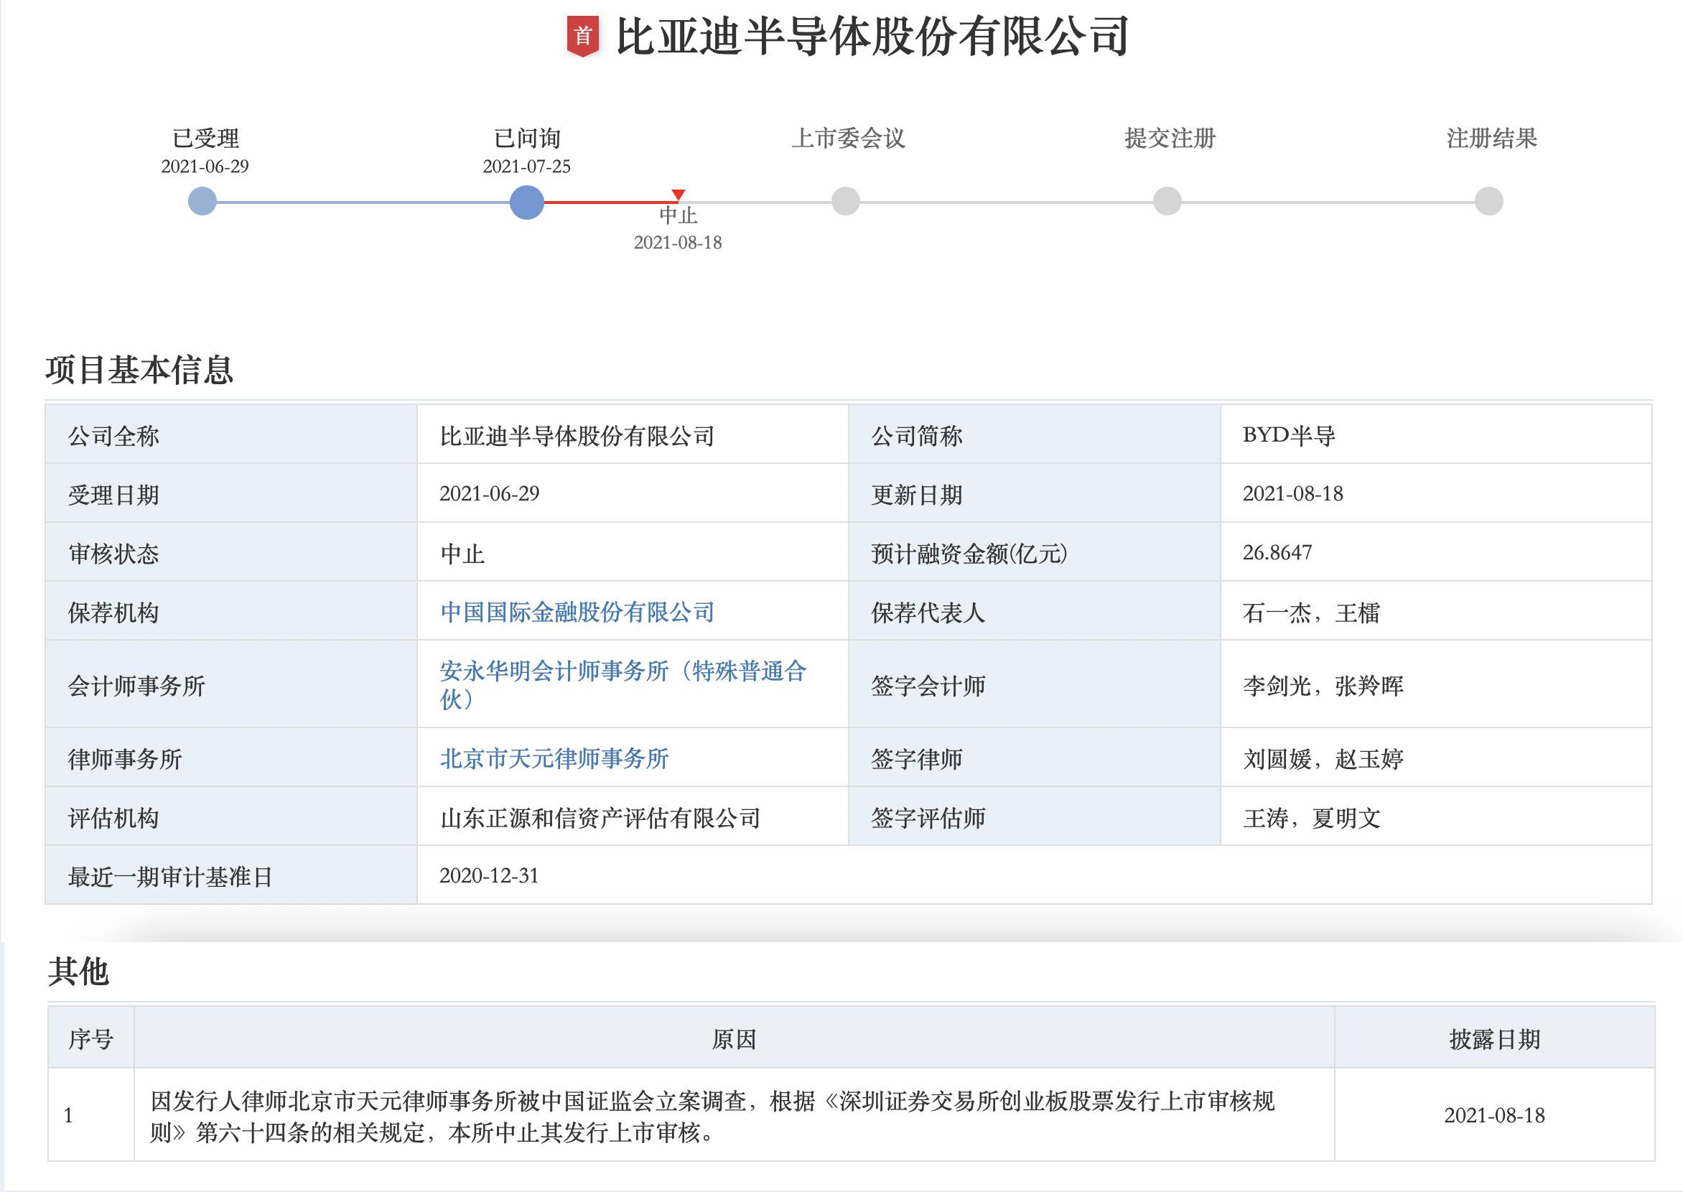This screenshot has width=1683, height=1192.
Task: Click the 刘圆媛，赵玉婷 value cell
Action: click(1437, 758)
